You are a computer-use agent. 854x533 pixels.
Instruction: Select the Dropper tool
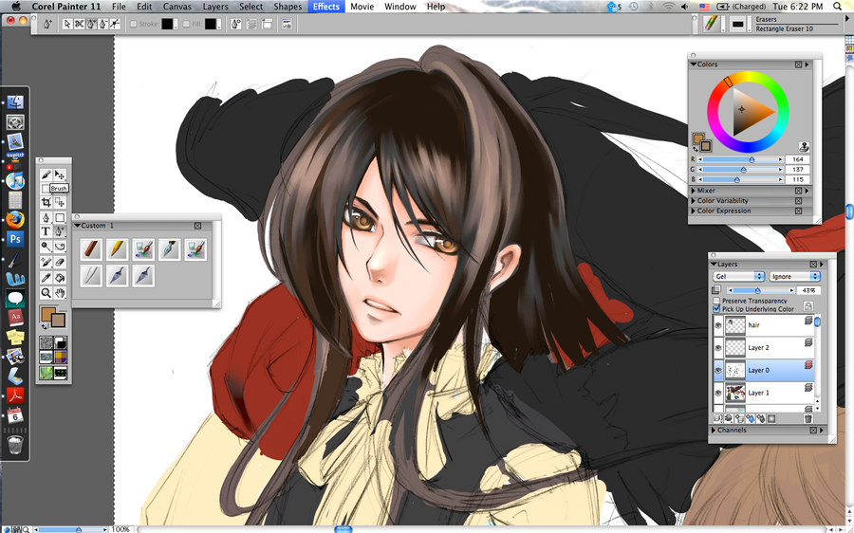[x=46, y=278]
